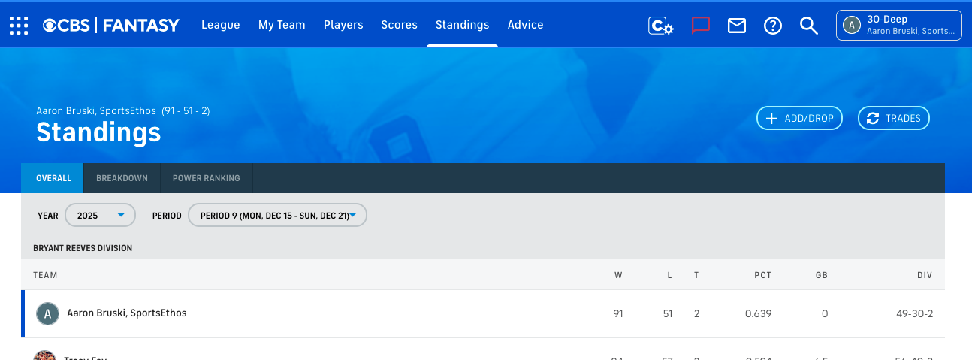Viewport: 972px width, 360px height.
Task: Open the red chat bubble icon
Action: (700, 25)
